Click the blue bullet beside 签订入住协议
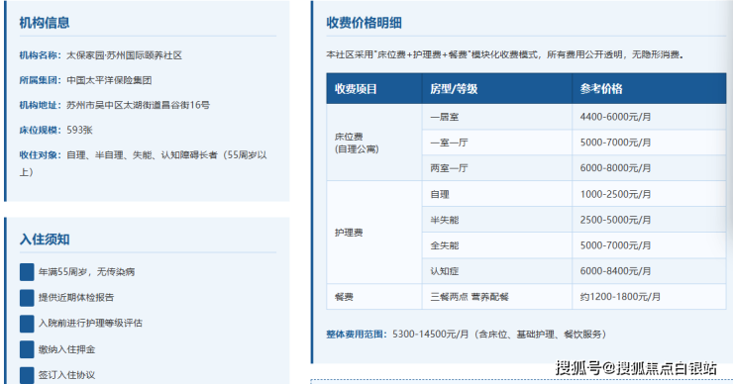Image resolution: width=733 pixels, height=384 pixels. [27, 375]
